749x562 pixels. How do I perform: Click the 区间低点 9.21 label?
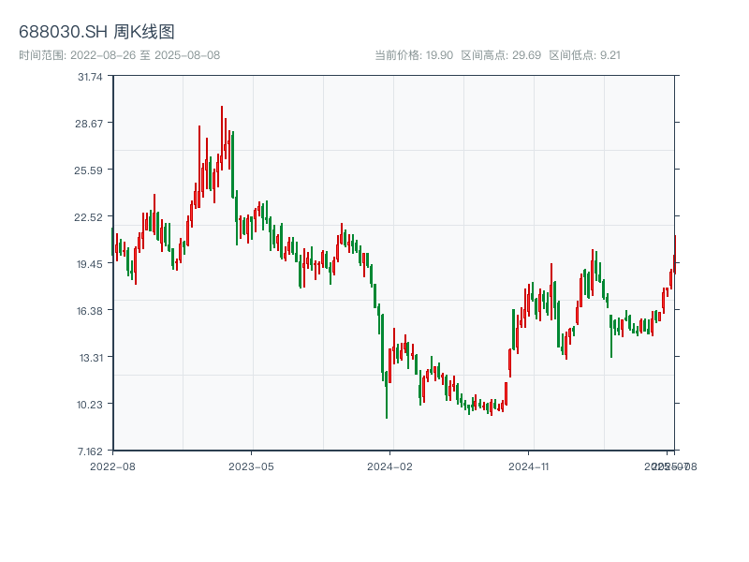coord(584,55)
